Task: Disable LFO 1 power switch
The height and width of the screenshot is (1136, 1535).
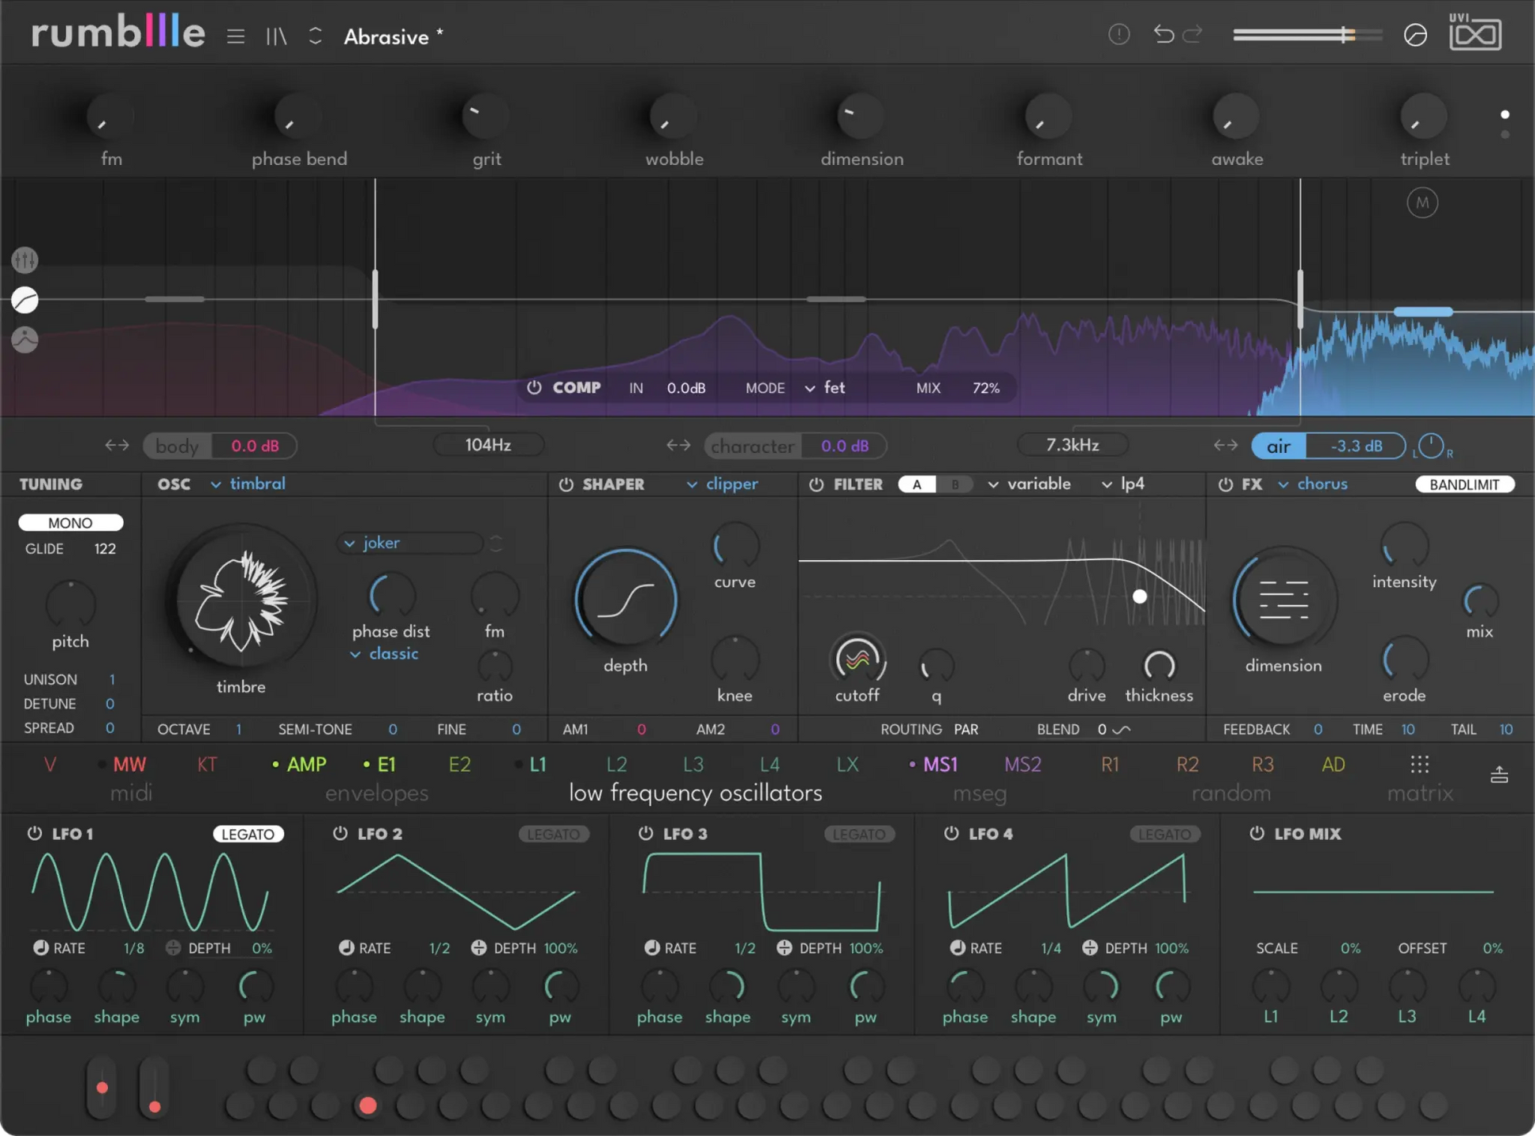Action: (x=35, y=833)
